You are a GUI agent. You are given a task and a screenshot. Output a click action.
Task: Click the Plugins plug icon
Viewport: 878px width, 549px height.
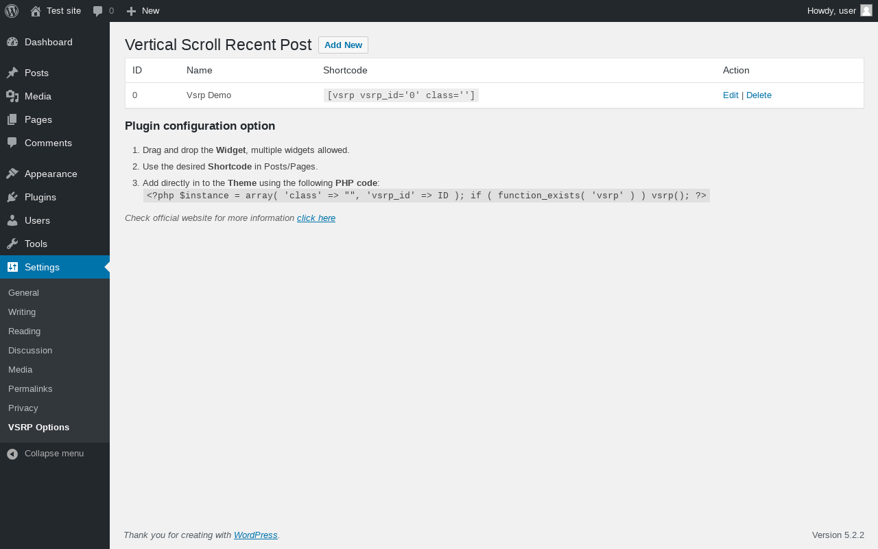pyautogui.click(x=12, y=197)
